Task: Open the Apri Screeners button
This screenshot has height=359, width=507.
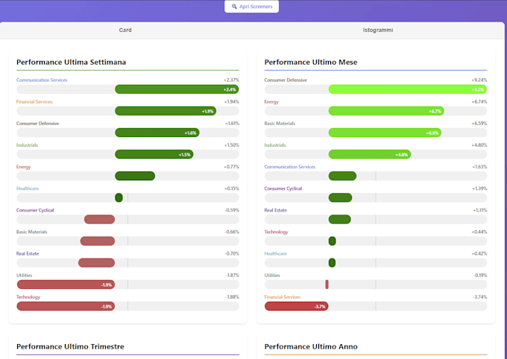Action: [x=251, y=7]
